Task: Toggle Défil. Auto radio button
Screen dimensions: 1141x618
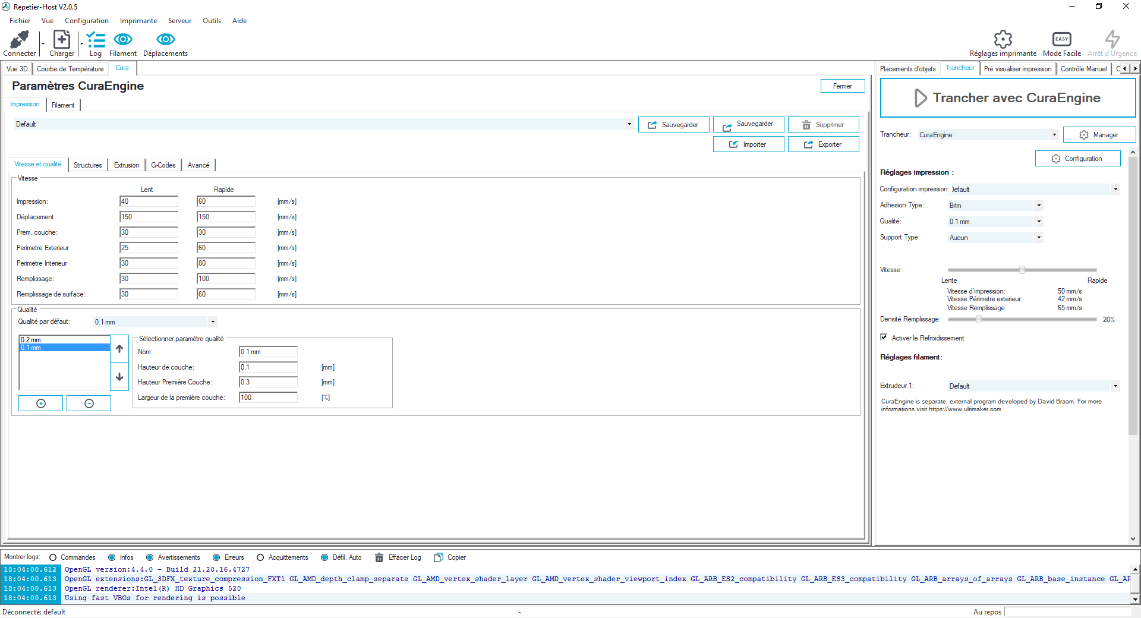Action: click(324, 557)
